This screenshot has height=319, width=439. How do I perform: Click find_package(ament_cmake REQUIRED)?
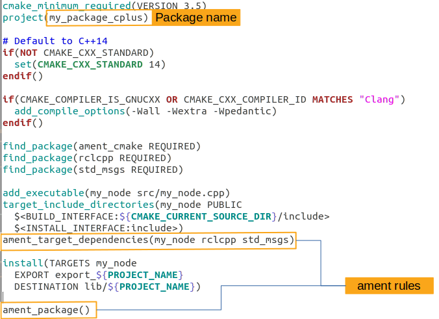point(101,146)
